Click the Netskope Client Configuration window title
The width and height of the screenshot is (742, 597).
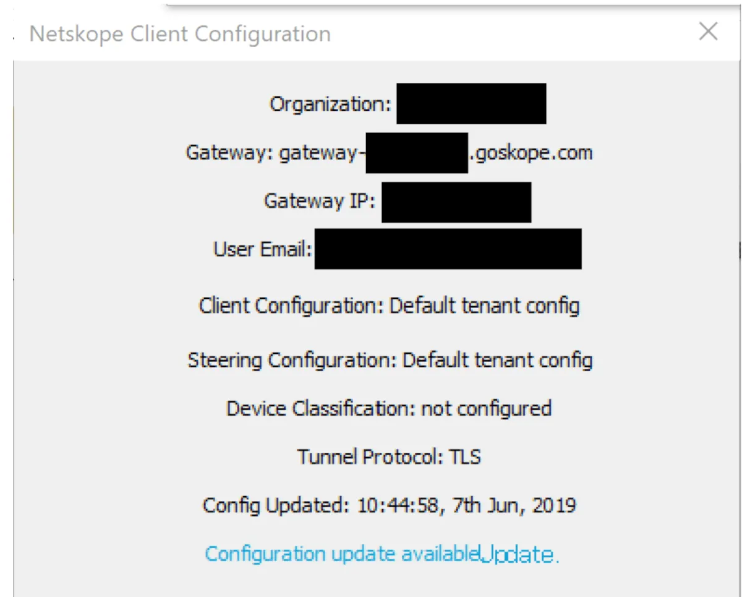point(180,33)
